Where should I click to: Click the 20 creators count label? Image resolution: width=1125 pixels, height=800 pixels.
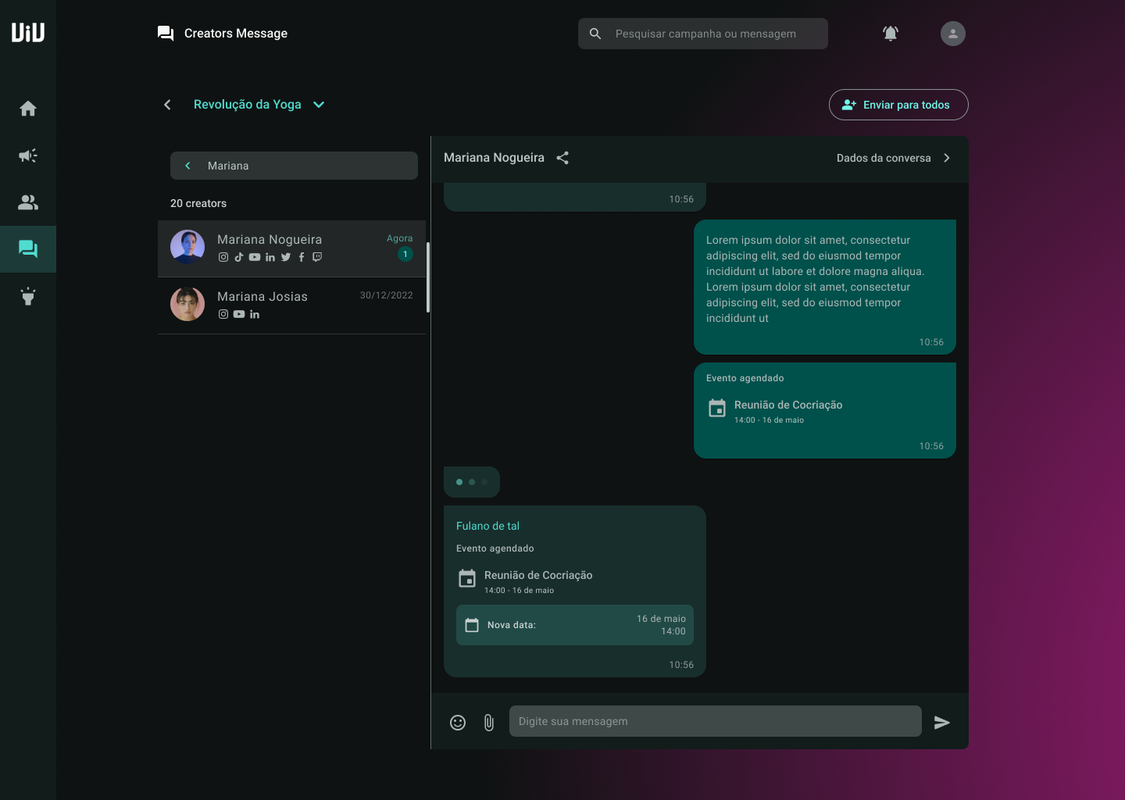pyautogui.click(x=198, y=203)
